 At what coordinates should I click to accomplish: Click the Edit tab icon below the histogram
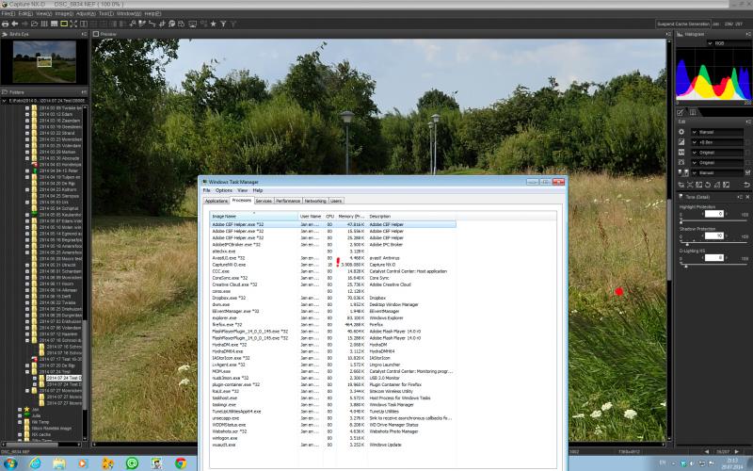(x=681, y=112)
